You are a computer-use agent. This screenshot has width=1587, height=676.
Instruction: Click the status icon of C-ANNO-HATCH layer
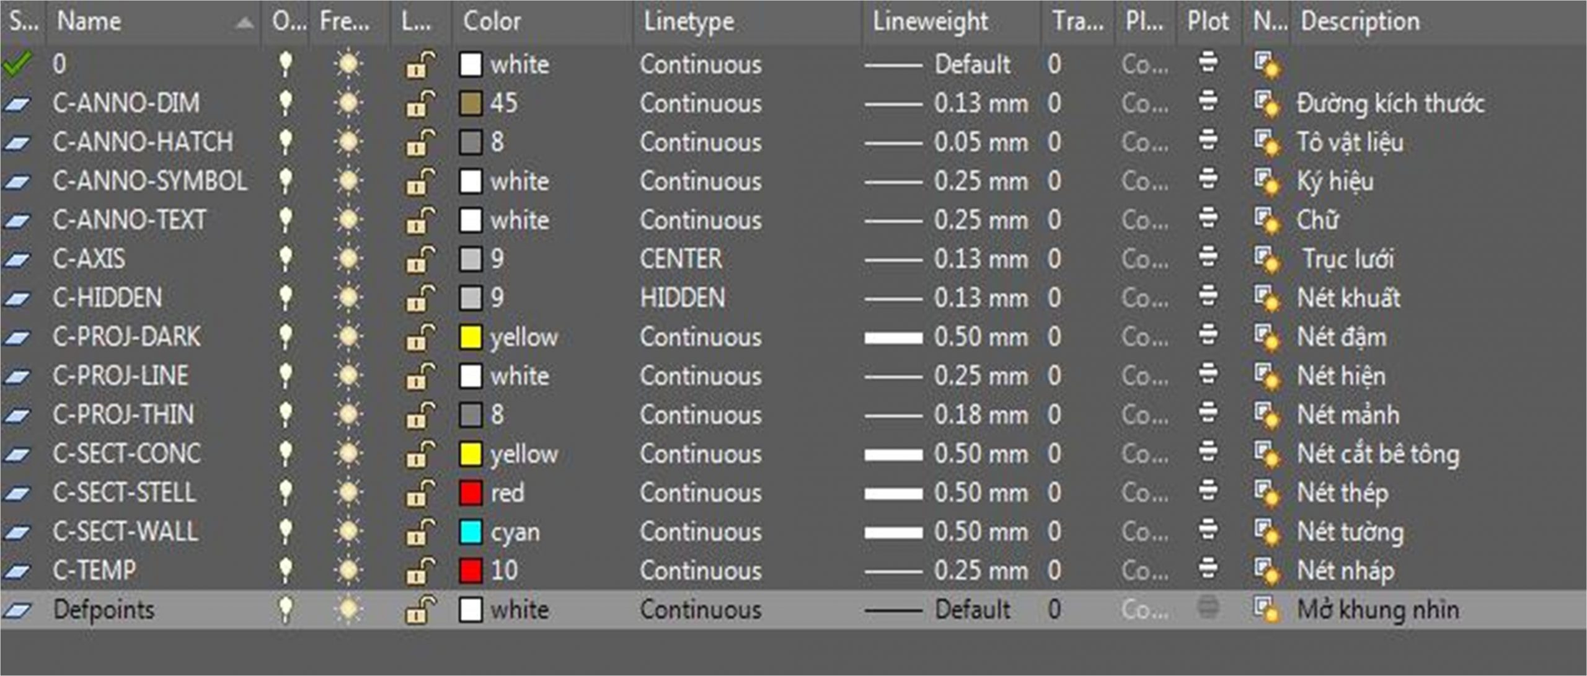click(x=17, y=143)
